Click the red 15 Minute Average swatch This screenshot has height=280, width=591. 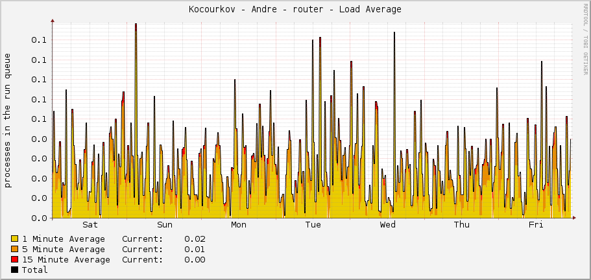[x=15, y=259]
